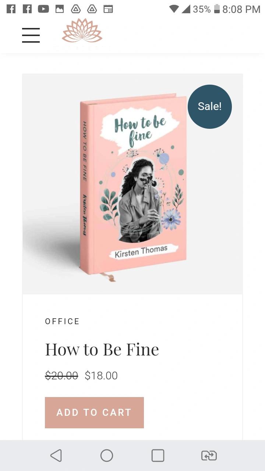This screenshot has width=265, height=471.
Task: Open the hamburger navigation menu
Action: pos(31,35)
